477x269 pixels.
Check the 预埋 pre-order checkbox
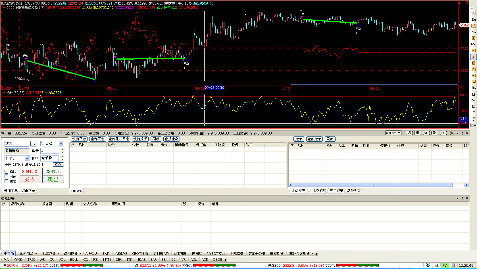(x=7, y=181)
